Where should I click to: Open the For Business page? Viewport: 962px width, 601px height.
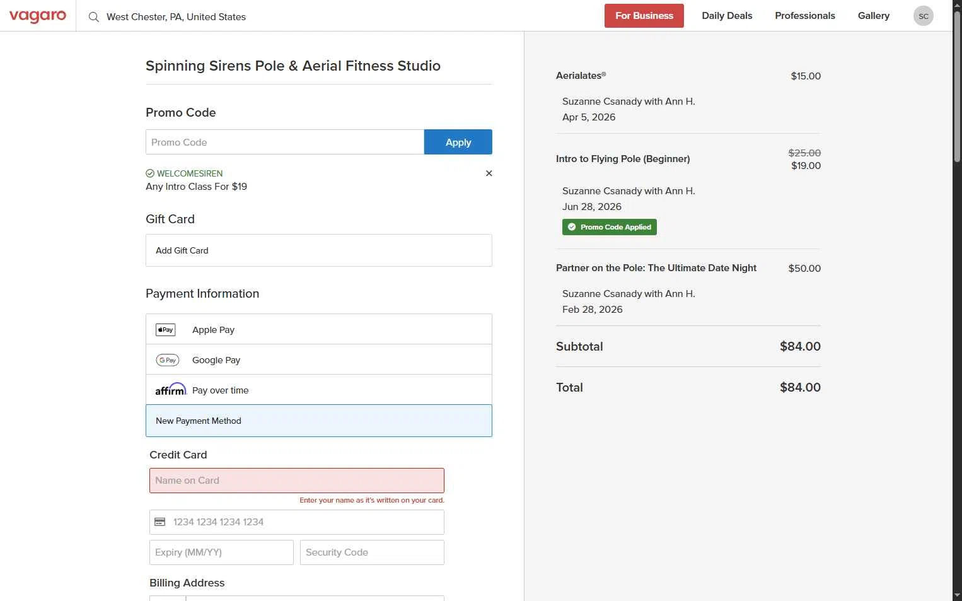point(644,16)
